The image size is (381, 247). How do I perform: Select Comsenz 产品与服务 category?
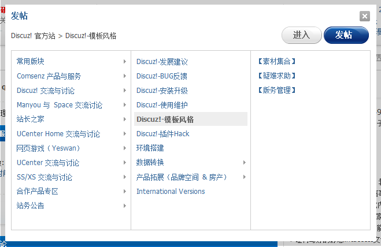point(49,76)
